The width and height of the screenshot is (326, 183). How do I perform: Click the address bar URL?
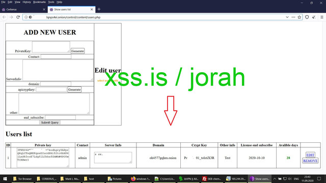(73, 17)
